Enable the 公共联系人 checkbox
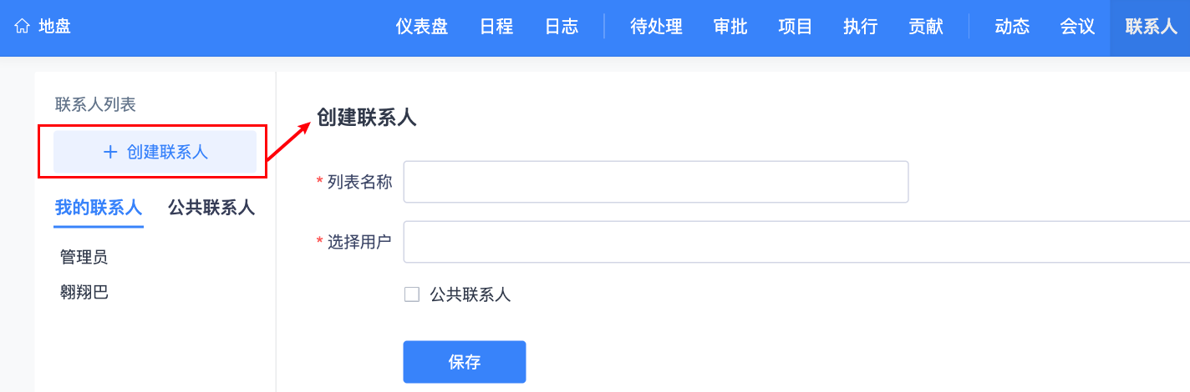 click(x=412, y=294)
